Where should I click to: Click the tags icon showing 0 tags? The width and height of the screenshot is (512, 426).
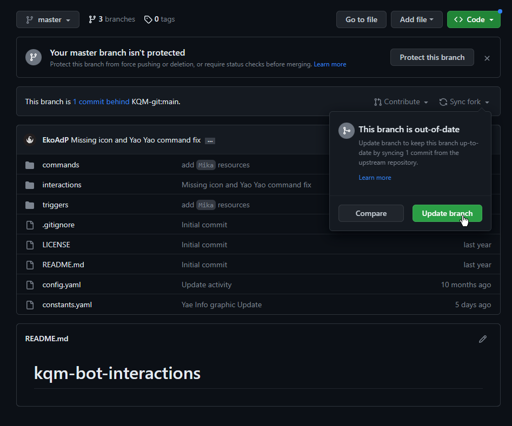(x=148, y=19)
